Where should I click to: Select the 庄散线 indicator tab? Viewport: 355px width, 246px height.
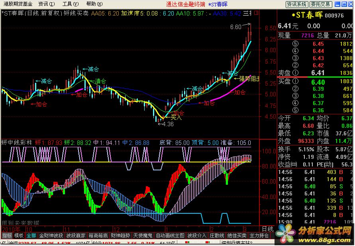pos(217,236)
